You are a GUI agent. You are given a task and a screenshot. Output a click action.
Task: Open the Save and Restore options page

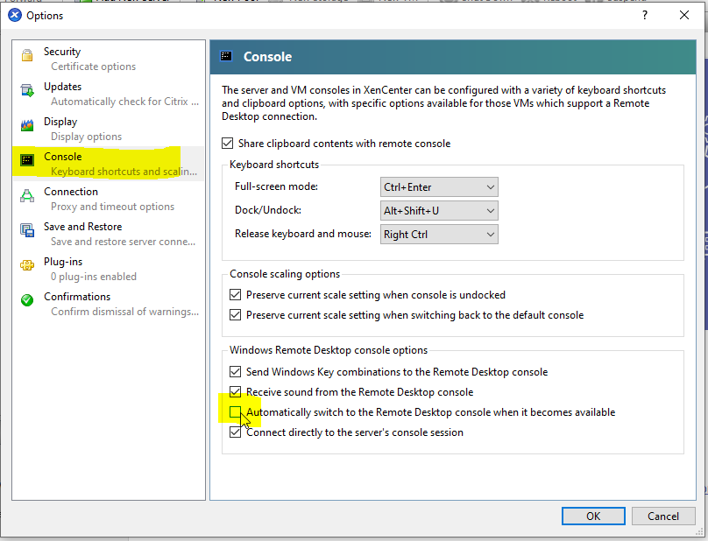tap(81, 227)
